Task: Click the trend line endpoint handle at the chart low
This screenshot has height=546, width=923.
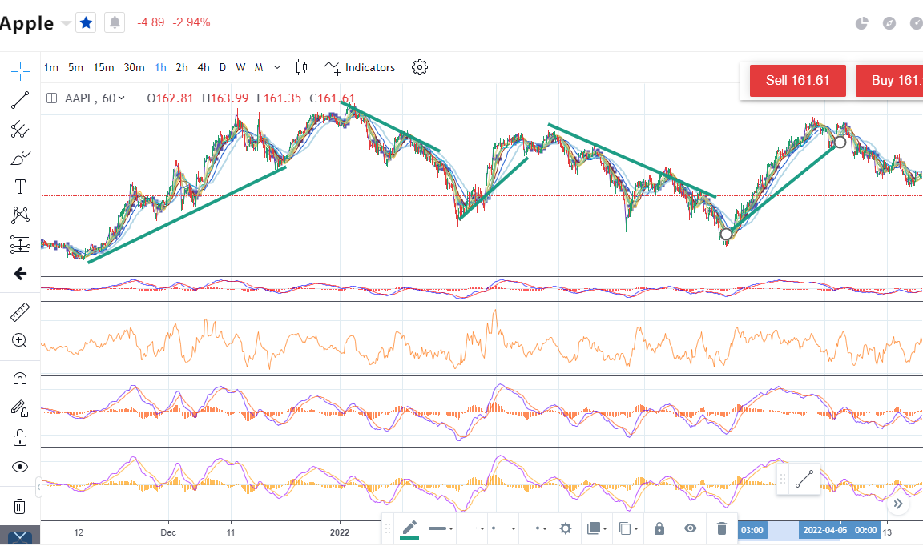Action: coord(726,235)
